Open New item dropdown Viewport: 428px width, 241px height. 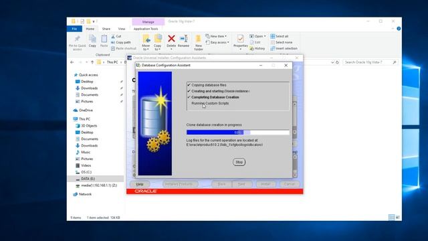coord(216,36)
